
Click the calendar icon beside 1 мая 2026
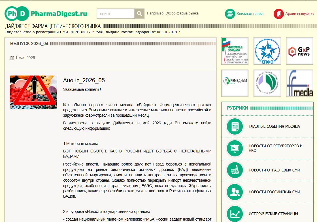coord(12,58)
